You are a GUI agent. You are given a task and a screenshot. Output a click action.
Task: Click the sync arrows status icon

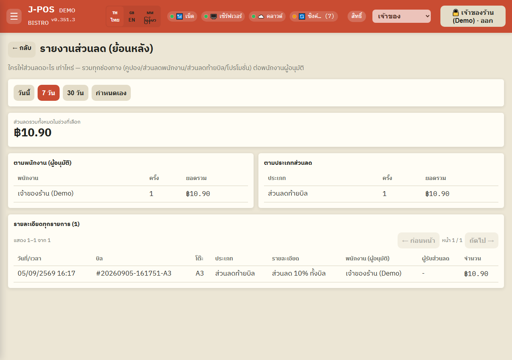click(x=302, y=16)
